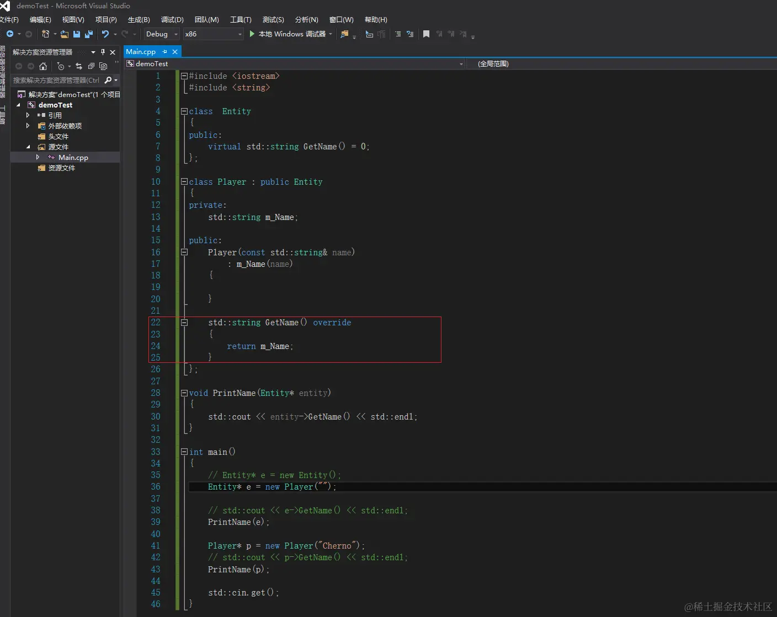
Task: Expand the 引用 (References) tree node
Action: (x=28, y=115)
